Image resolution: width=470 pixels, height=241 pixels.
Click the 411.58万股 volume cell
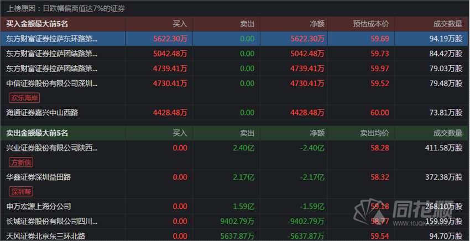click(443, 148)
